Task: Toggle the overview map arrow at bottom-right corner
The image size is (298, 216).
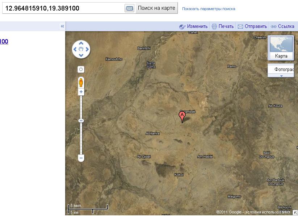Action: [295, 213]
